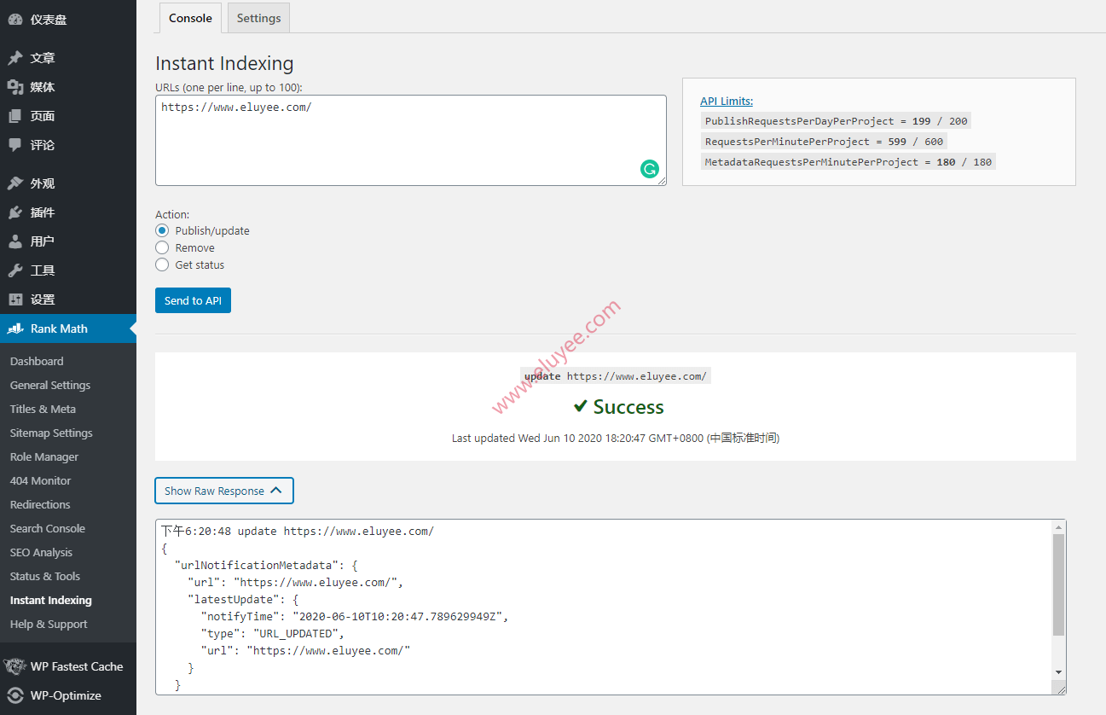Viewport: 1106px width, 715px height.
Task: Click the green Grammarly icon in textarea
Action: (650, 169)
